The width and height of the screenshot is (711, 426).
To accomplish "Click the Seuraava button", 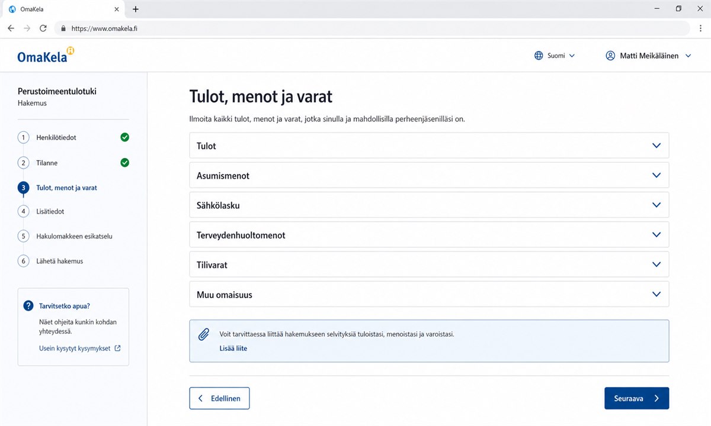I will tap(636, 398).
